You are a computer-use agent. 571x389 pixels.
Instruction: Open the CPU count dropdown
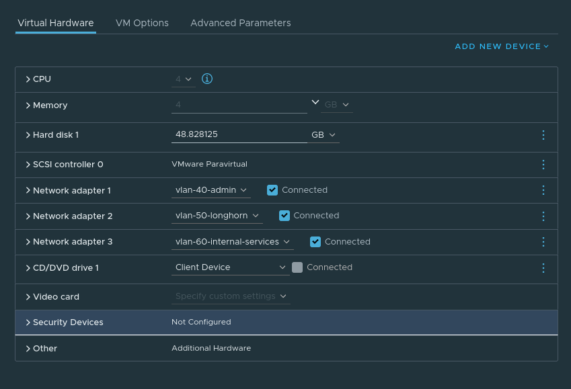click(184, 79)
